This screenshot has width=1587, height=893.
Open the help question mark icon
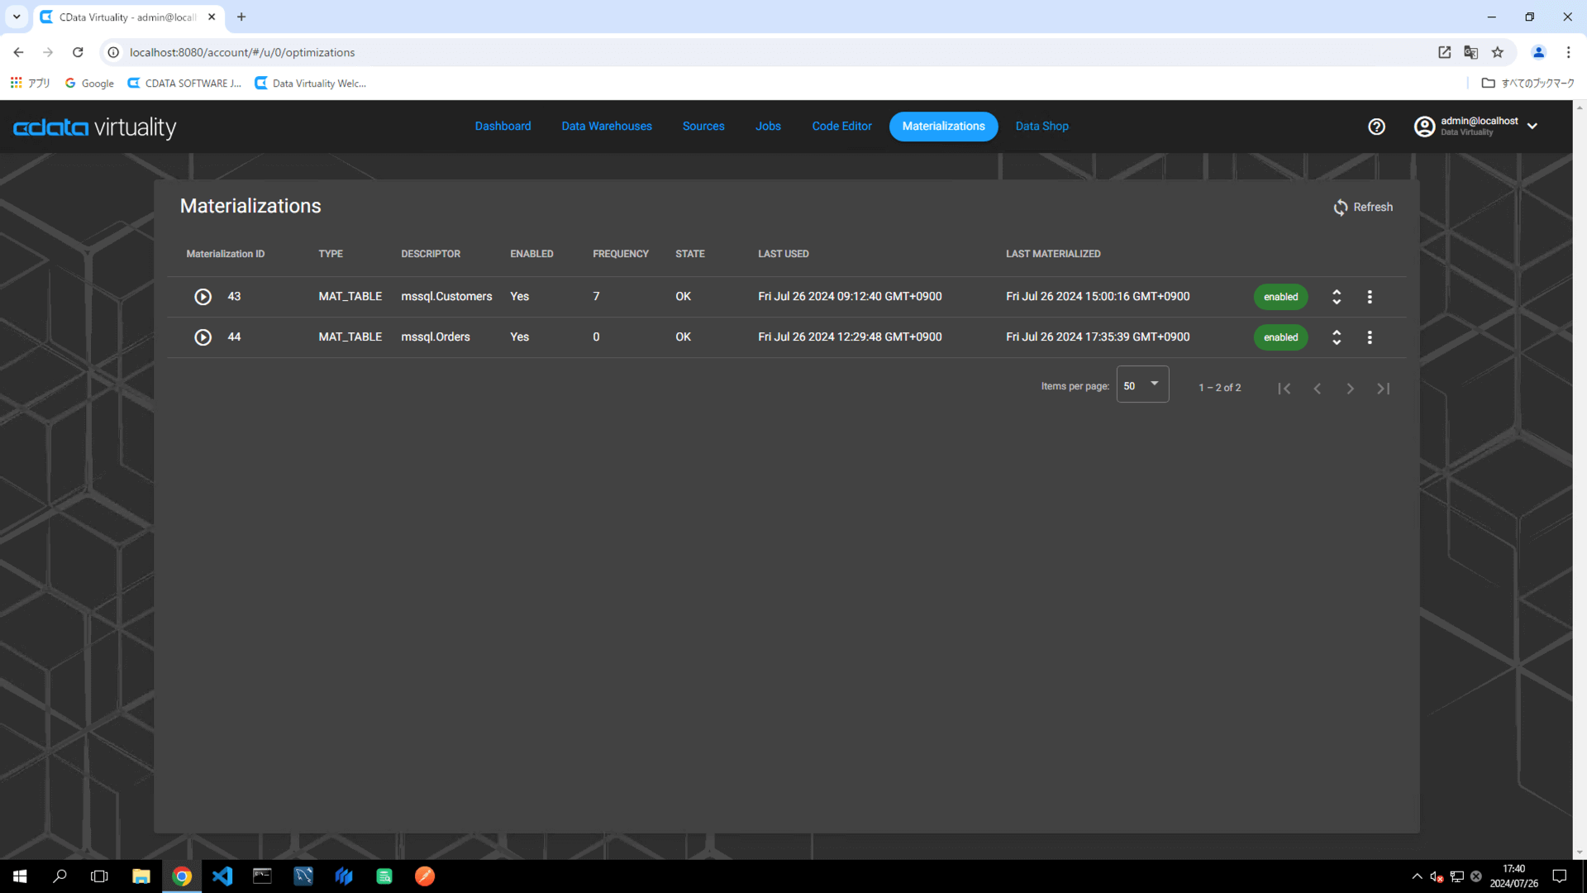[x=1376, y=127]
